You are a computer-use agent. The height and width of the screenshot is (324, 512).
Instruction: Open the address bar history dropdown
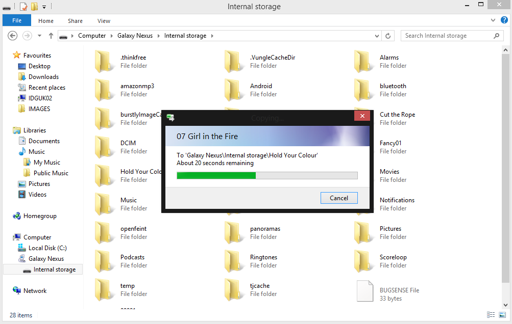pyautogui.click(x=377, y=36)
